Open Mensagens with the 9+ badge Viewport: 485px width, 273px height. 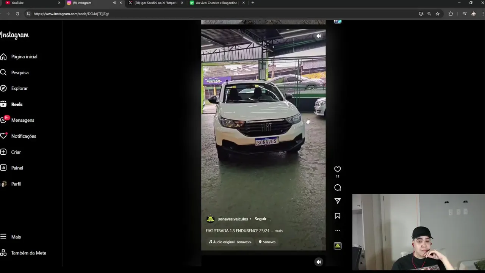pyautogui.click(x=17, y=120)
